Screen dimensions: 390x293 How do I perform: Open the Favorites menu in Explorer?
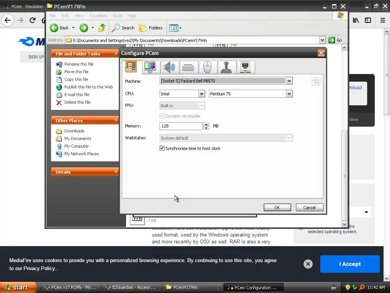pos(98,16)
